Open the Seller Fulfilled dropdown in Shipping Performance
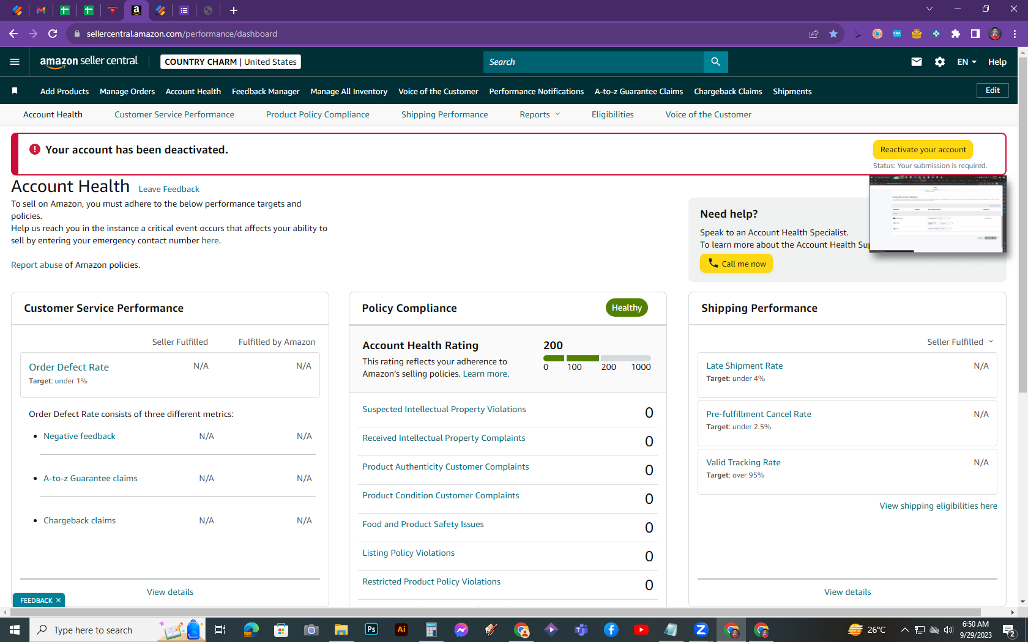This screenshot has height=642, width=1028. pyautogui.click(x=961, y=342)
